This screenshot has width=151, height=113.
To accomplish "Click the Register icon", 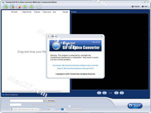I will point(133,7).
